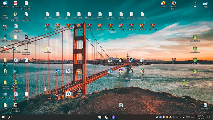This screenshot has height=120, width=213.
Task: Open the ZOJA.zip archive
Action: coord(90,27)
